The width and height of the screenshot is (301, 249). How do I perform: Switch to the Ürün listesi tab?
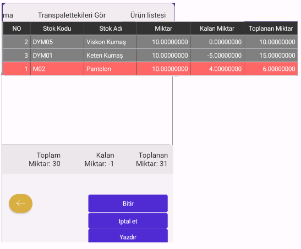(148, 15)
